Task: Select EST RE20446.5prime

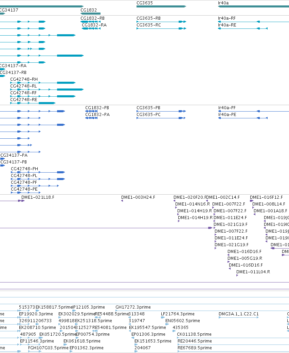Action: [x=195, y=341]
